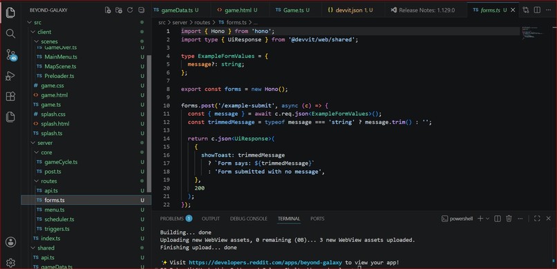This screenshot has height=269, width=557.
Task: Open the Run and Debug view
Action: [10, 75]
